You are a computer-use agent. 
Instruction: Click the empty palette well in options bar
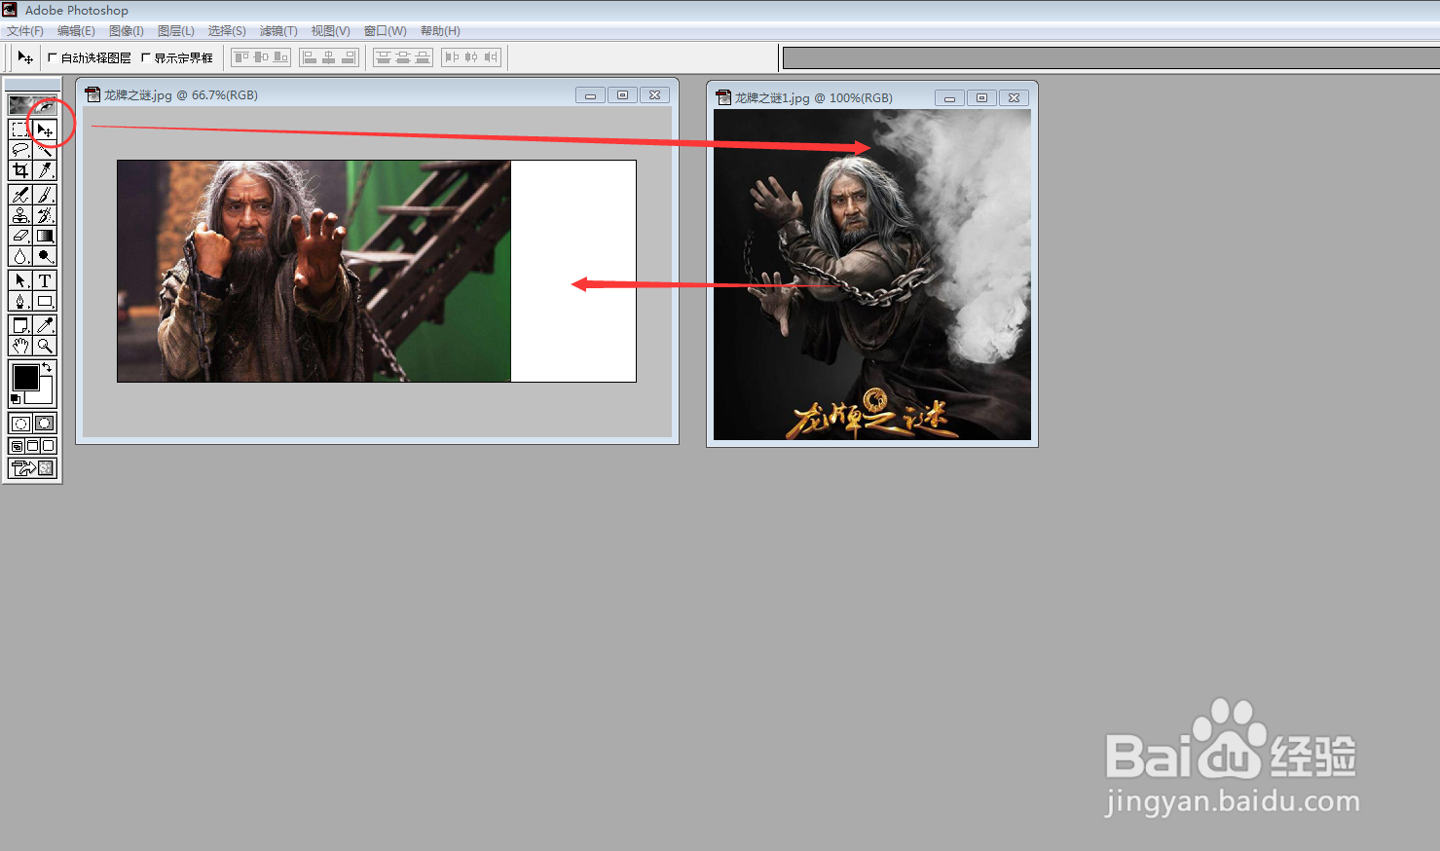click(x=1111, y=58)
